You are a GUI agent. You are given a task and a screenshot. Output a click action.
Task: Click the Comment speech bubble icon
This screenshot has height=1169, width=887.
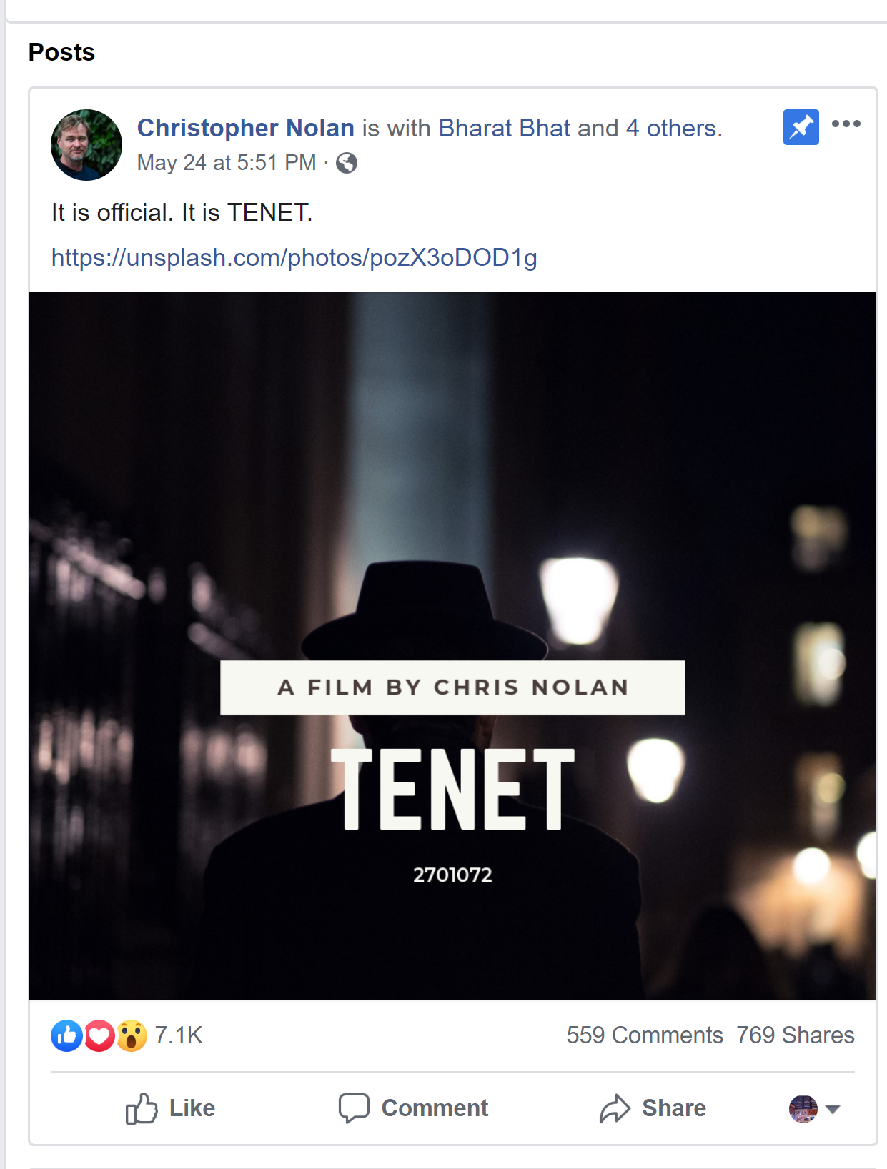354,1108
